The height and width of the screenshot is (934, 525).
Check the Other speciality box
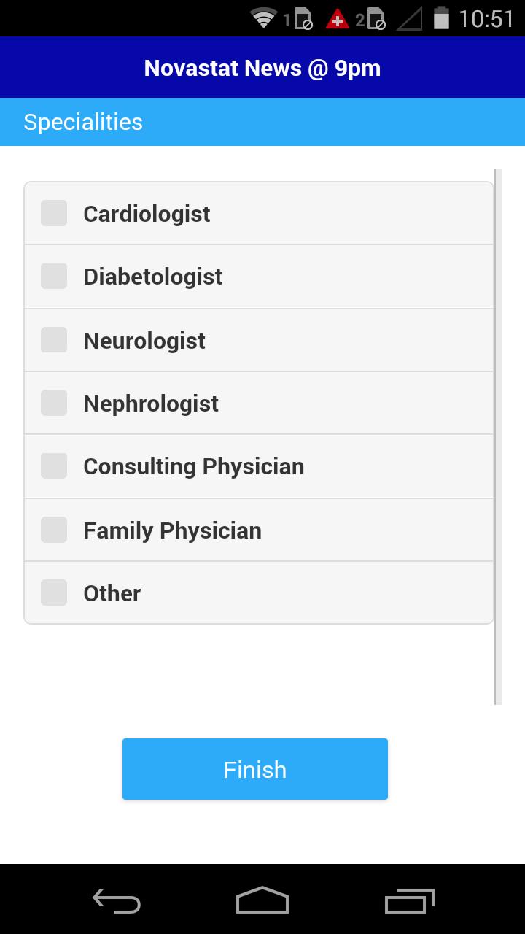(x=54, y=593)
